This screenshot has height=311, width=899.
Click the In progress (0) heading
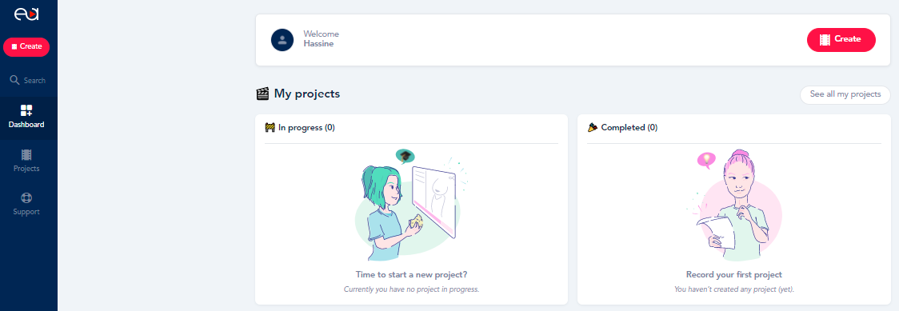click(300, 128)
